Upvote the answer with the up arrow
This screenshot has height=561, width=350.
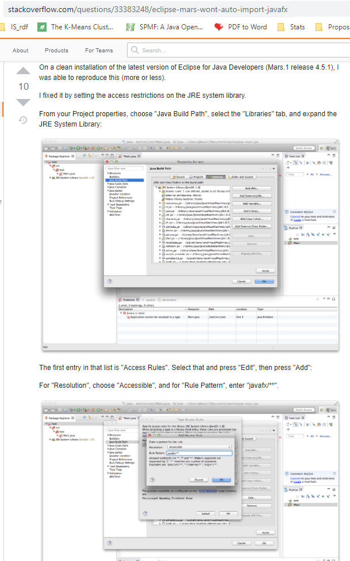click(x=23, y=70)
